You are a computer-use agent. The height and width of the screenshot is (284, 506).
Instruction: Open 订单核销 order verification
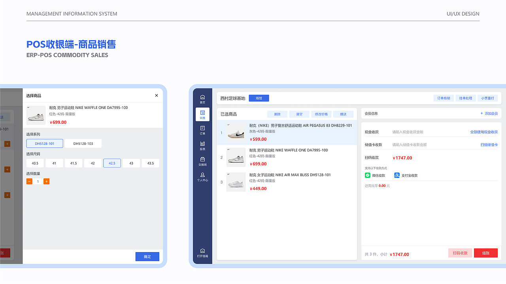(x=444, y=98)
